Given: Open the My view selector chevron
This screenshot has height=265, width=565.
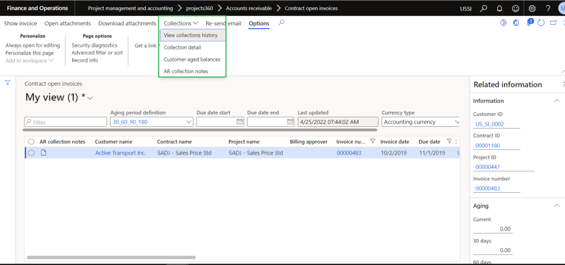Looking at the screenshot, I should click(x=90, y=98).
